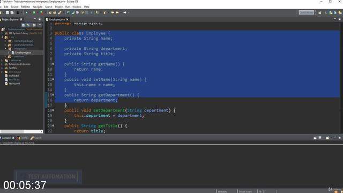343x193 pixels.
Task: Click the Writable status bar entry
Action: pyautogui.click(x=222, y=191)
